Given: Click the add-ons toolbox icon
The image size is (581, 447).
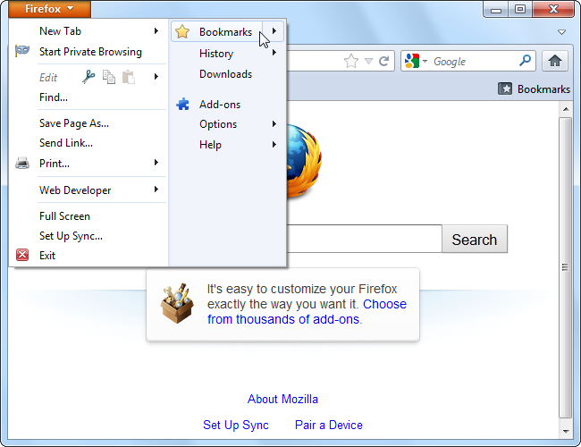Looking at the screenshot, I should tap(177, 303).
